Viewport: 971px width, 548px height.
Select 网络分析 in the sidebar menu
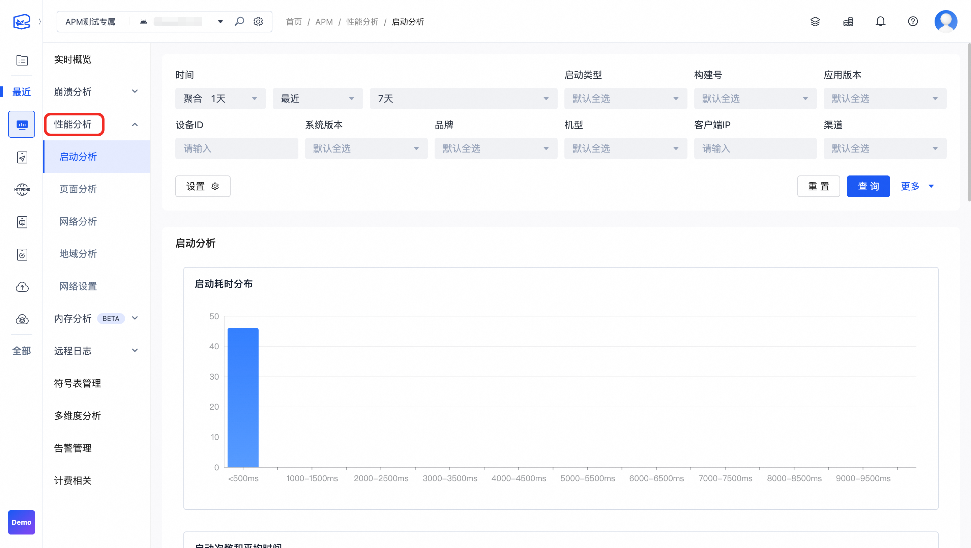click(78, 221)
